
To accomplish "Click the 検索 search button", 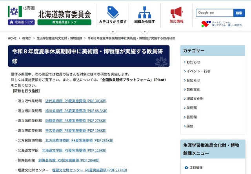I will click(239, 13).
